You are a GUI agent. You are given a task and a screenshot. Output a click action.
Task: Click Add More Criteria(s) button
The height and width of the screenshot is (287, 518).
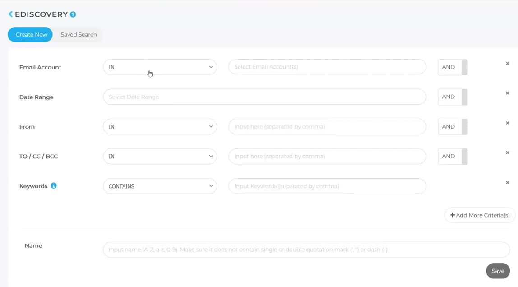coord(480,215)
